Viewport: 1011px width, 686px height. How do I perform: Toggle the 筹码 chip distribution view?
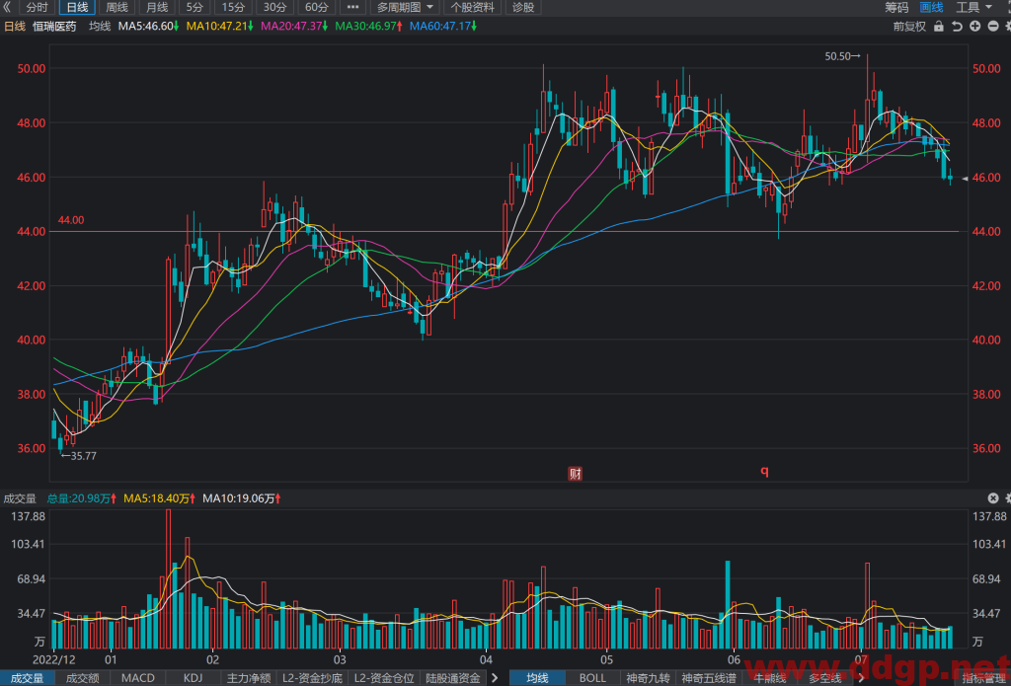(896, 7)
